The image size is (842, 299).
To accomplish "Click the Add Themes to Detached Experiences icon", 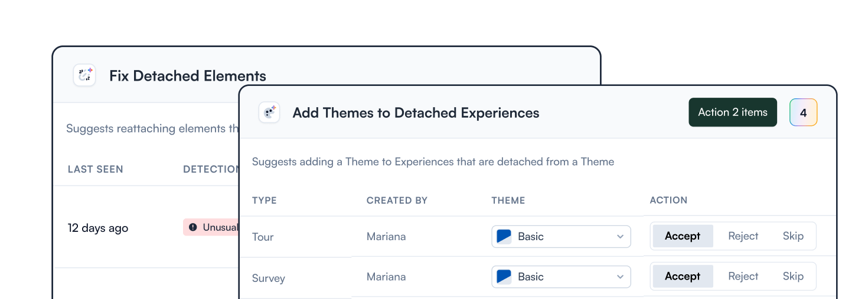I will 269,112.
